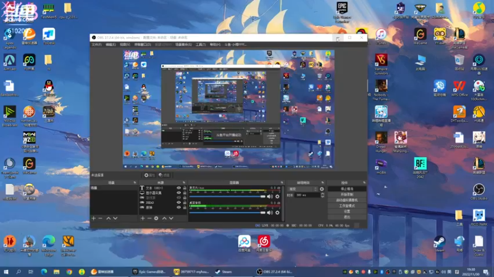Click the Audio Mixer vertical scrollbar
The height and width of the screenshot is (277, 494).
tap(283, 204)
